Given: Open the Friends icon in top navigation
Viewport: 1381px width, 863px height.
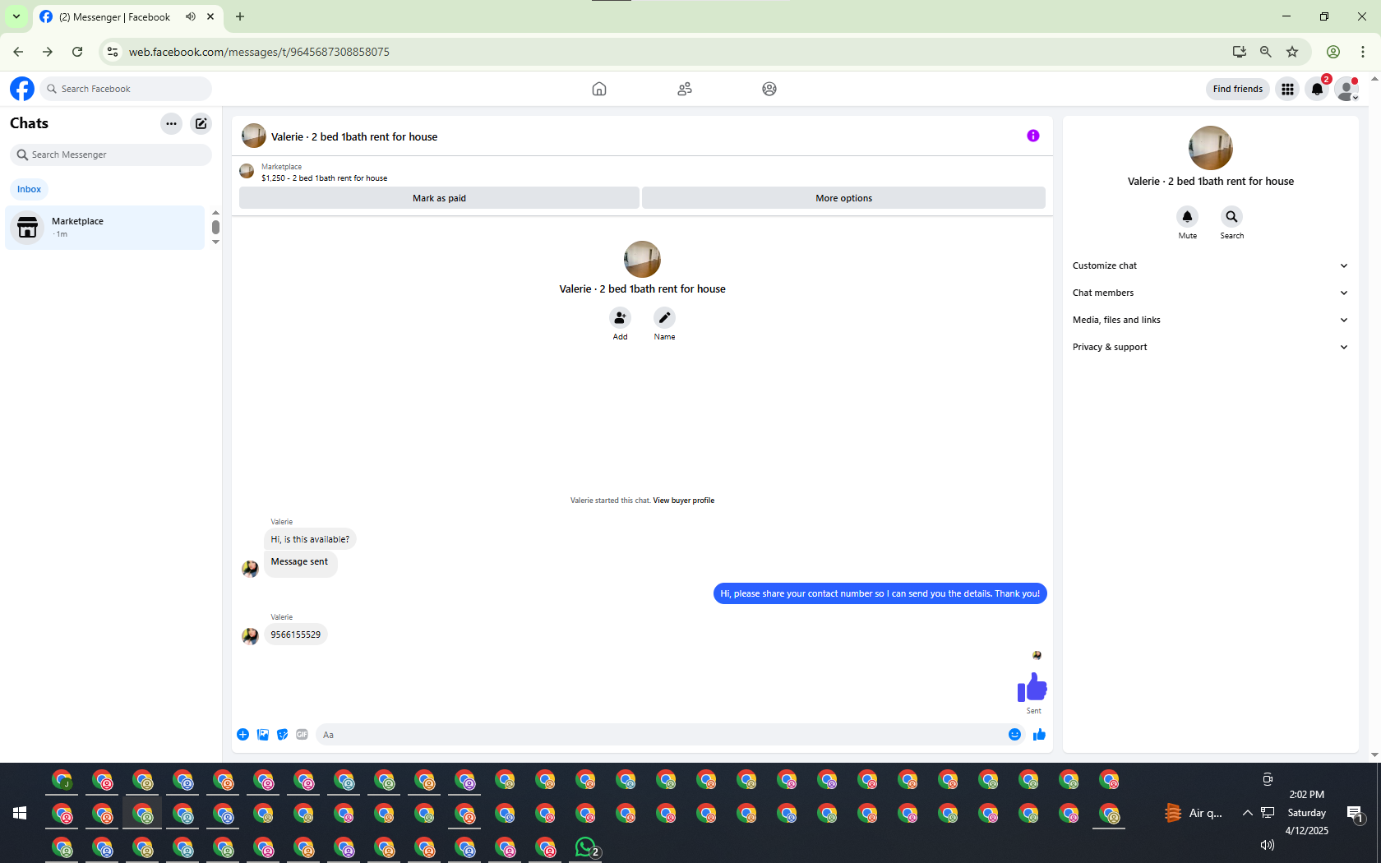Looking at the screenshot, I should click(685, 89).
